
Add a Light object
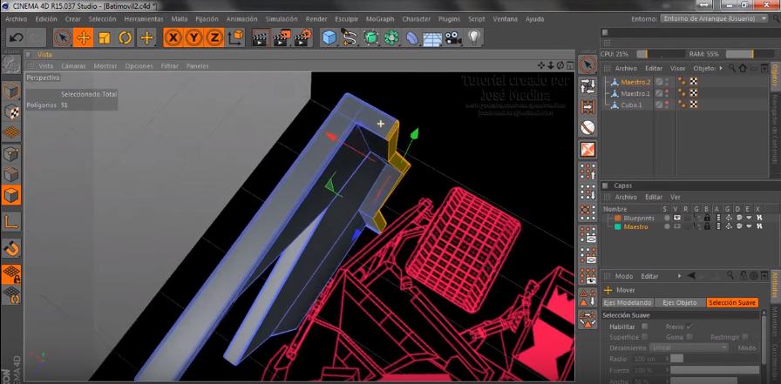click(473, 37)
